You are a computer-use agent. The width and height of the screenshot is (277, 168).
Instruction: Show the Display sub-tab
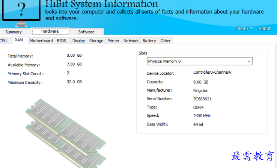[79, 41]
